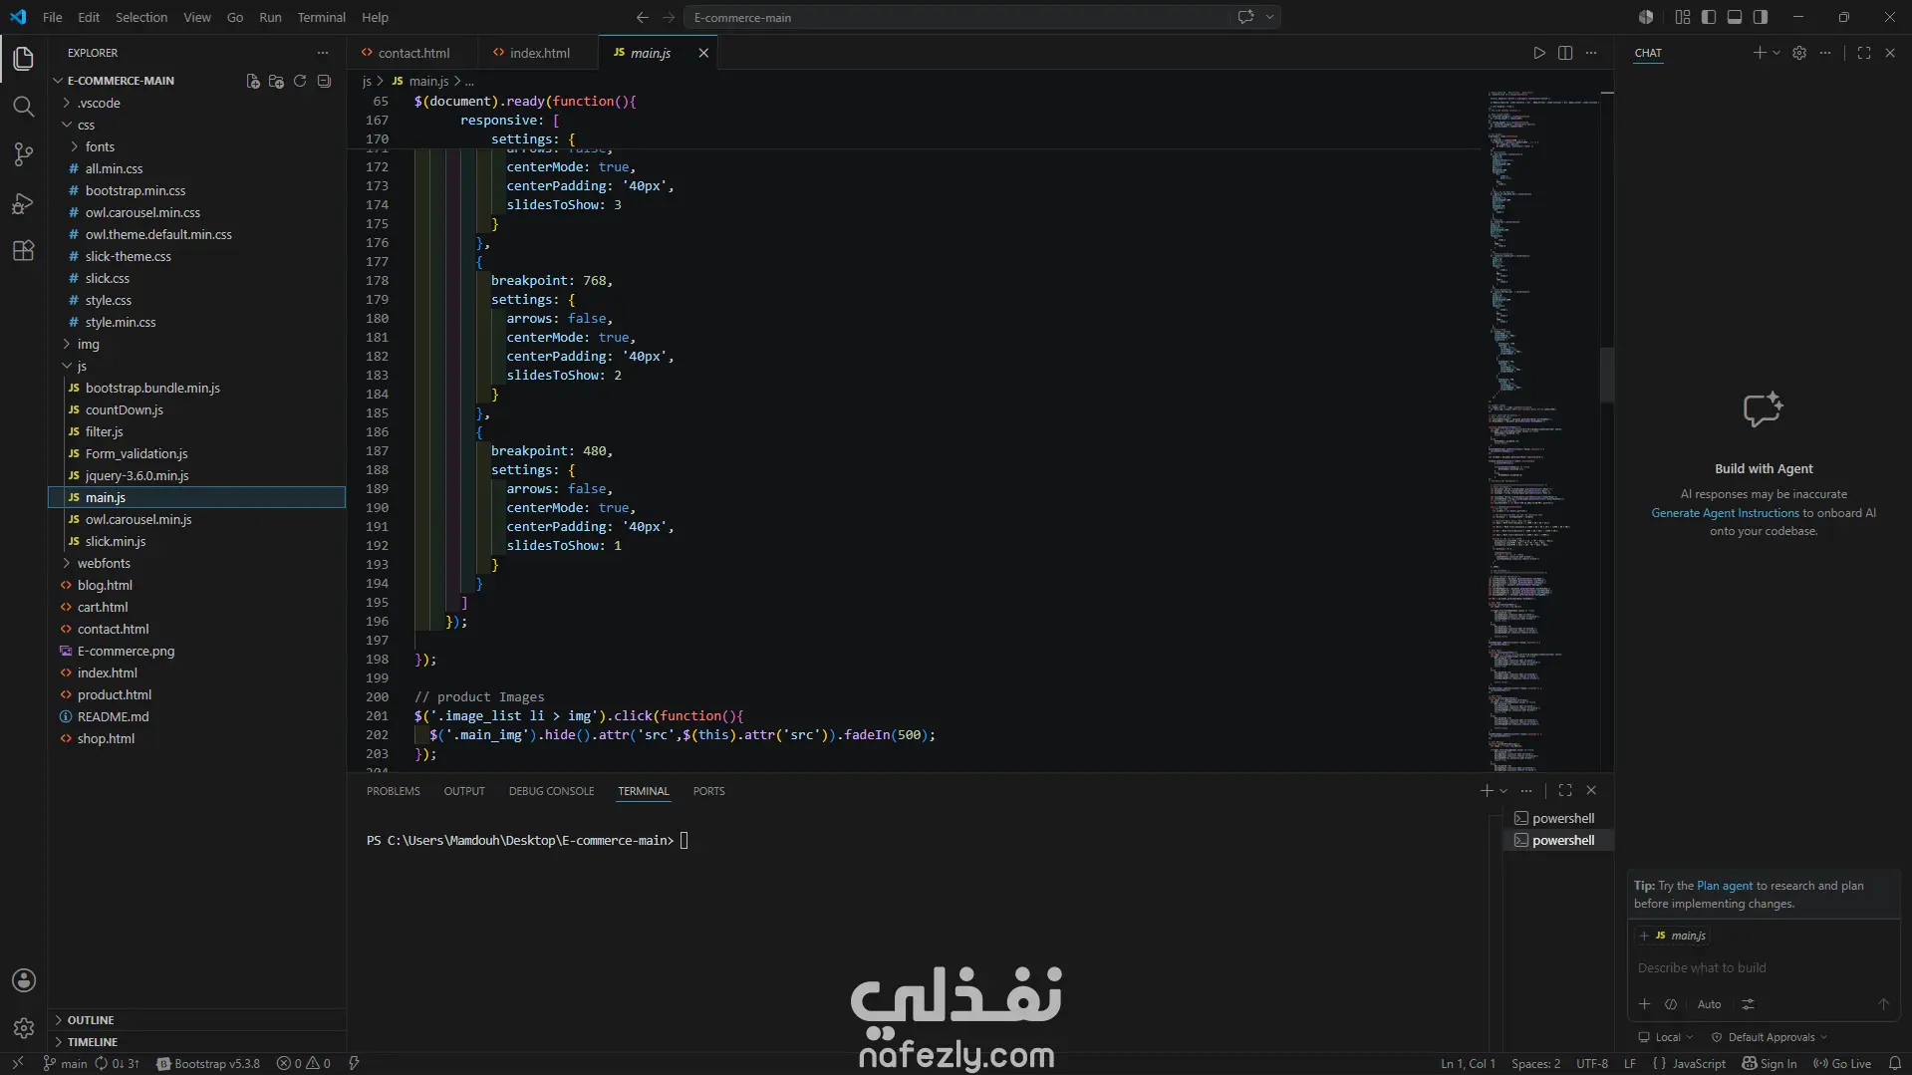Create a new terminal with plus icon
1912x1075 pixels.
coord(1487,790)
